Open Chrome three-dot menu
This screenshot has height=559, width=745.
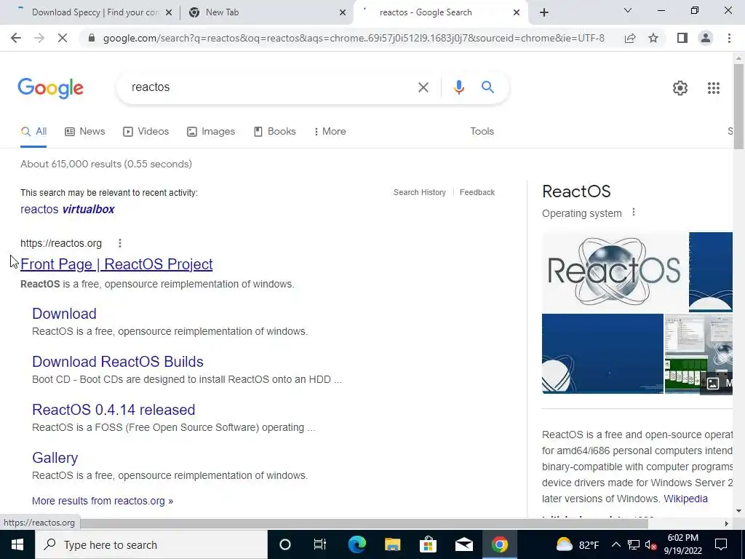point(729,38)
